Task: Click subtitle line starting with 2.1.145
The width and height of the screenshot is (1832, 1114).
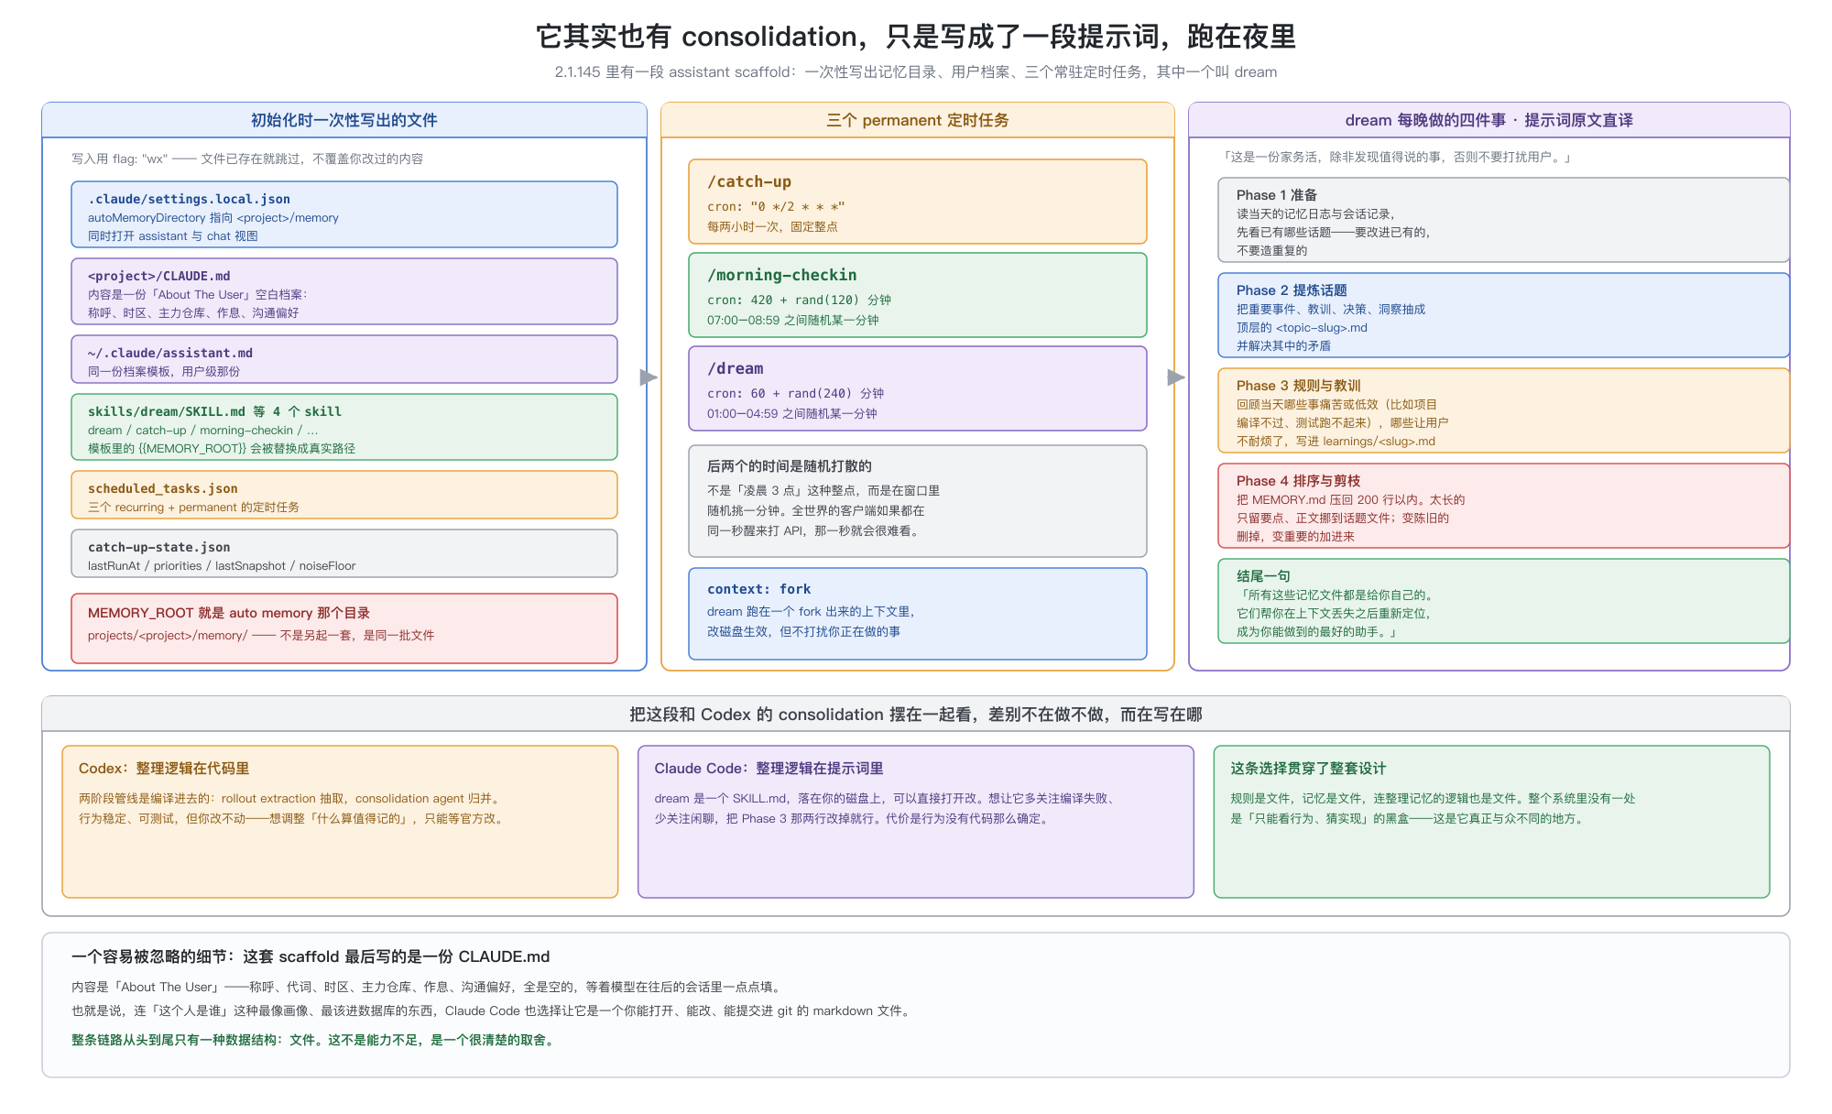Action: [x=916, y=72]
